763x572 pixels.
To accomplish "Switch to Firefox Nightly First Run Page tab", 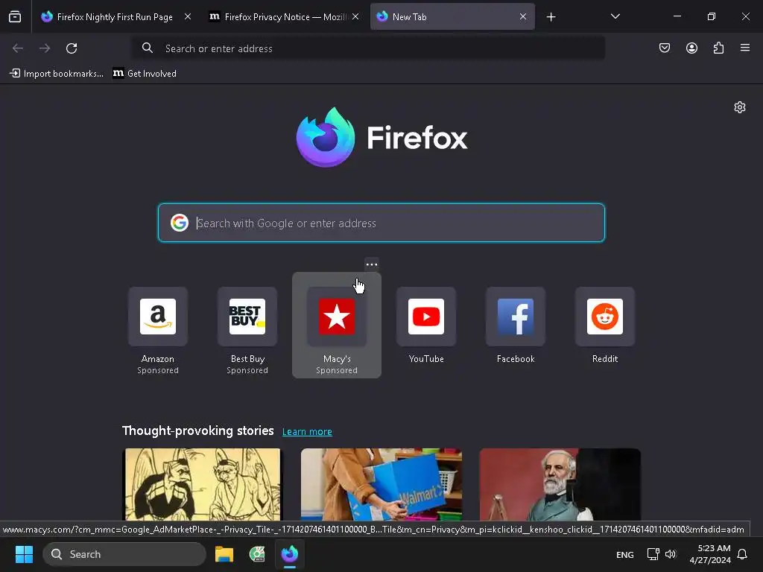I will pos(115,16).
